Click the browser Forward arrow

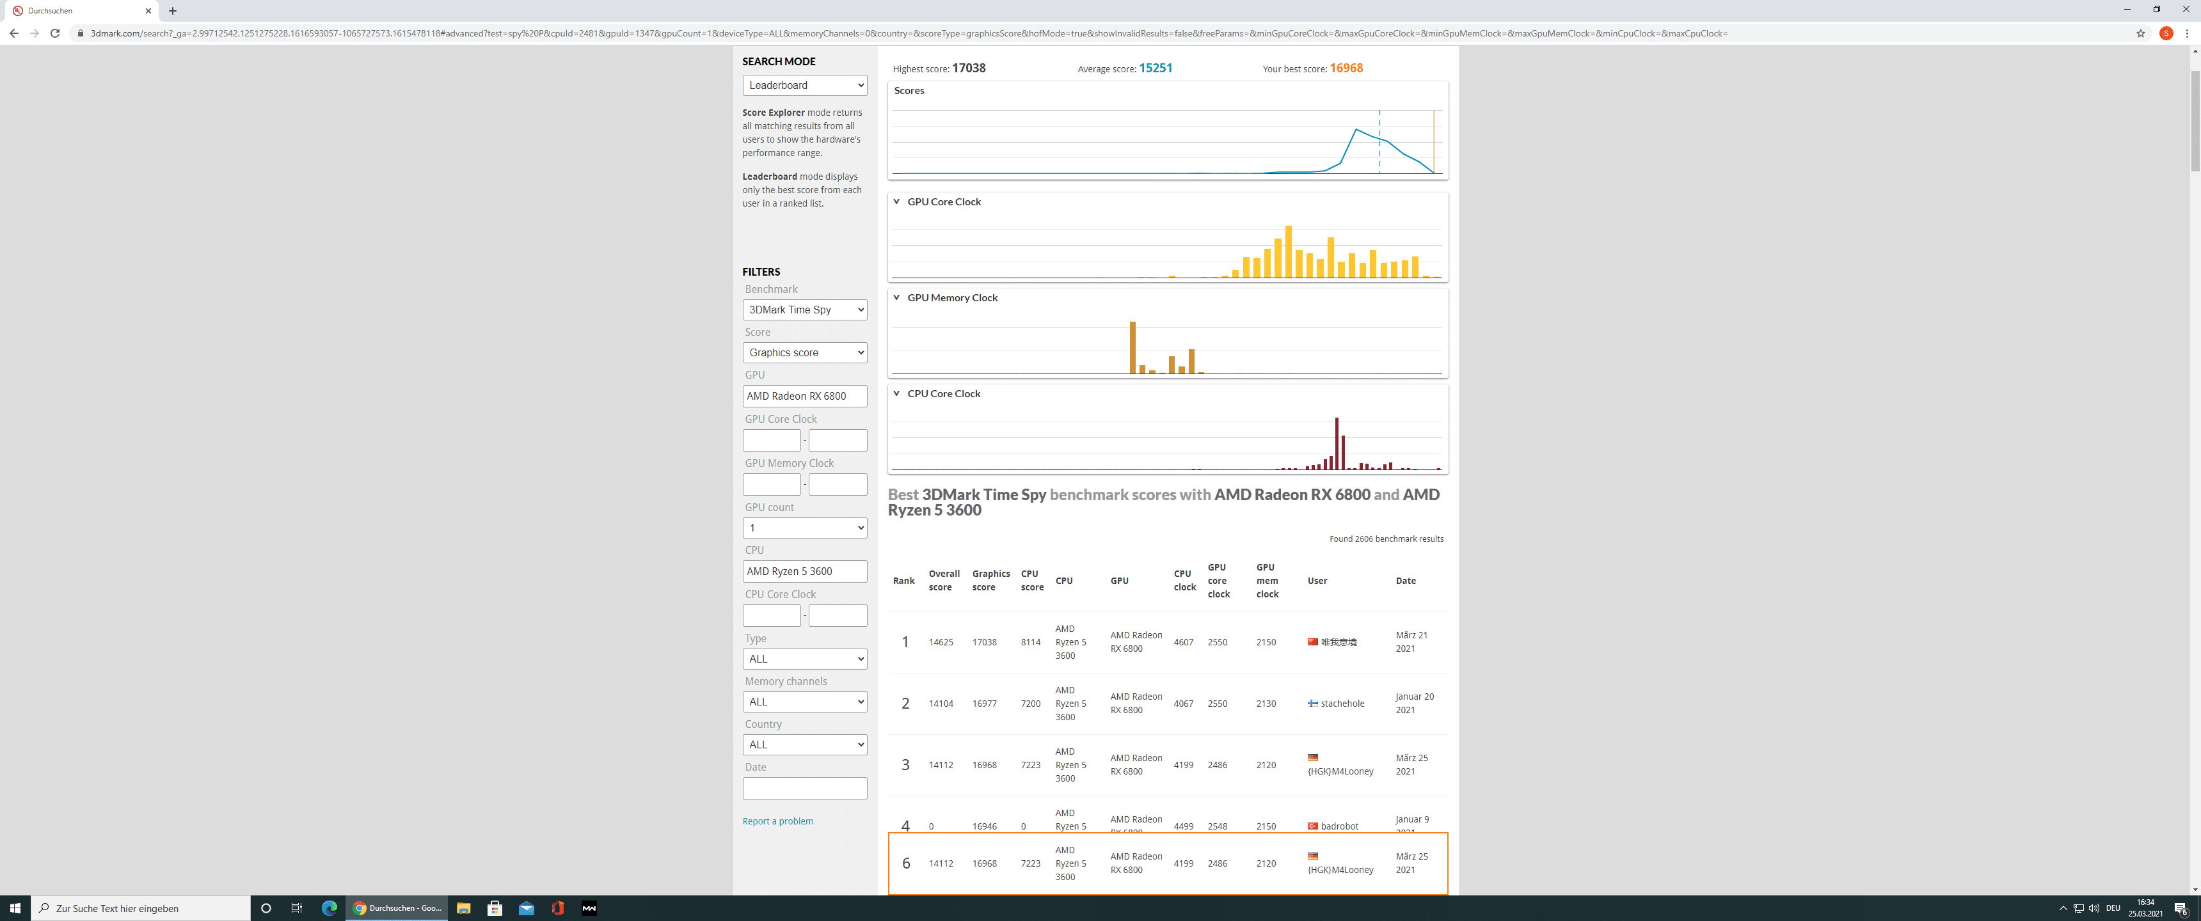pyautogui.click(x=34, y=33)
